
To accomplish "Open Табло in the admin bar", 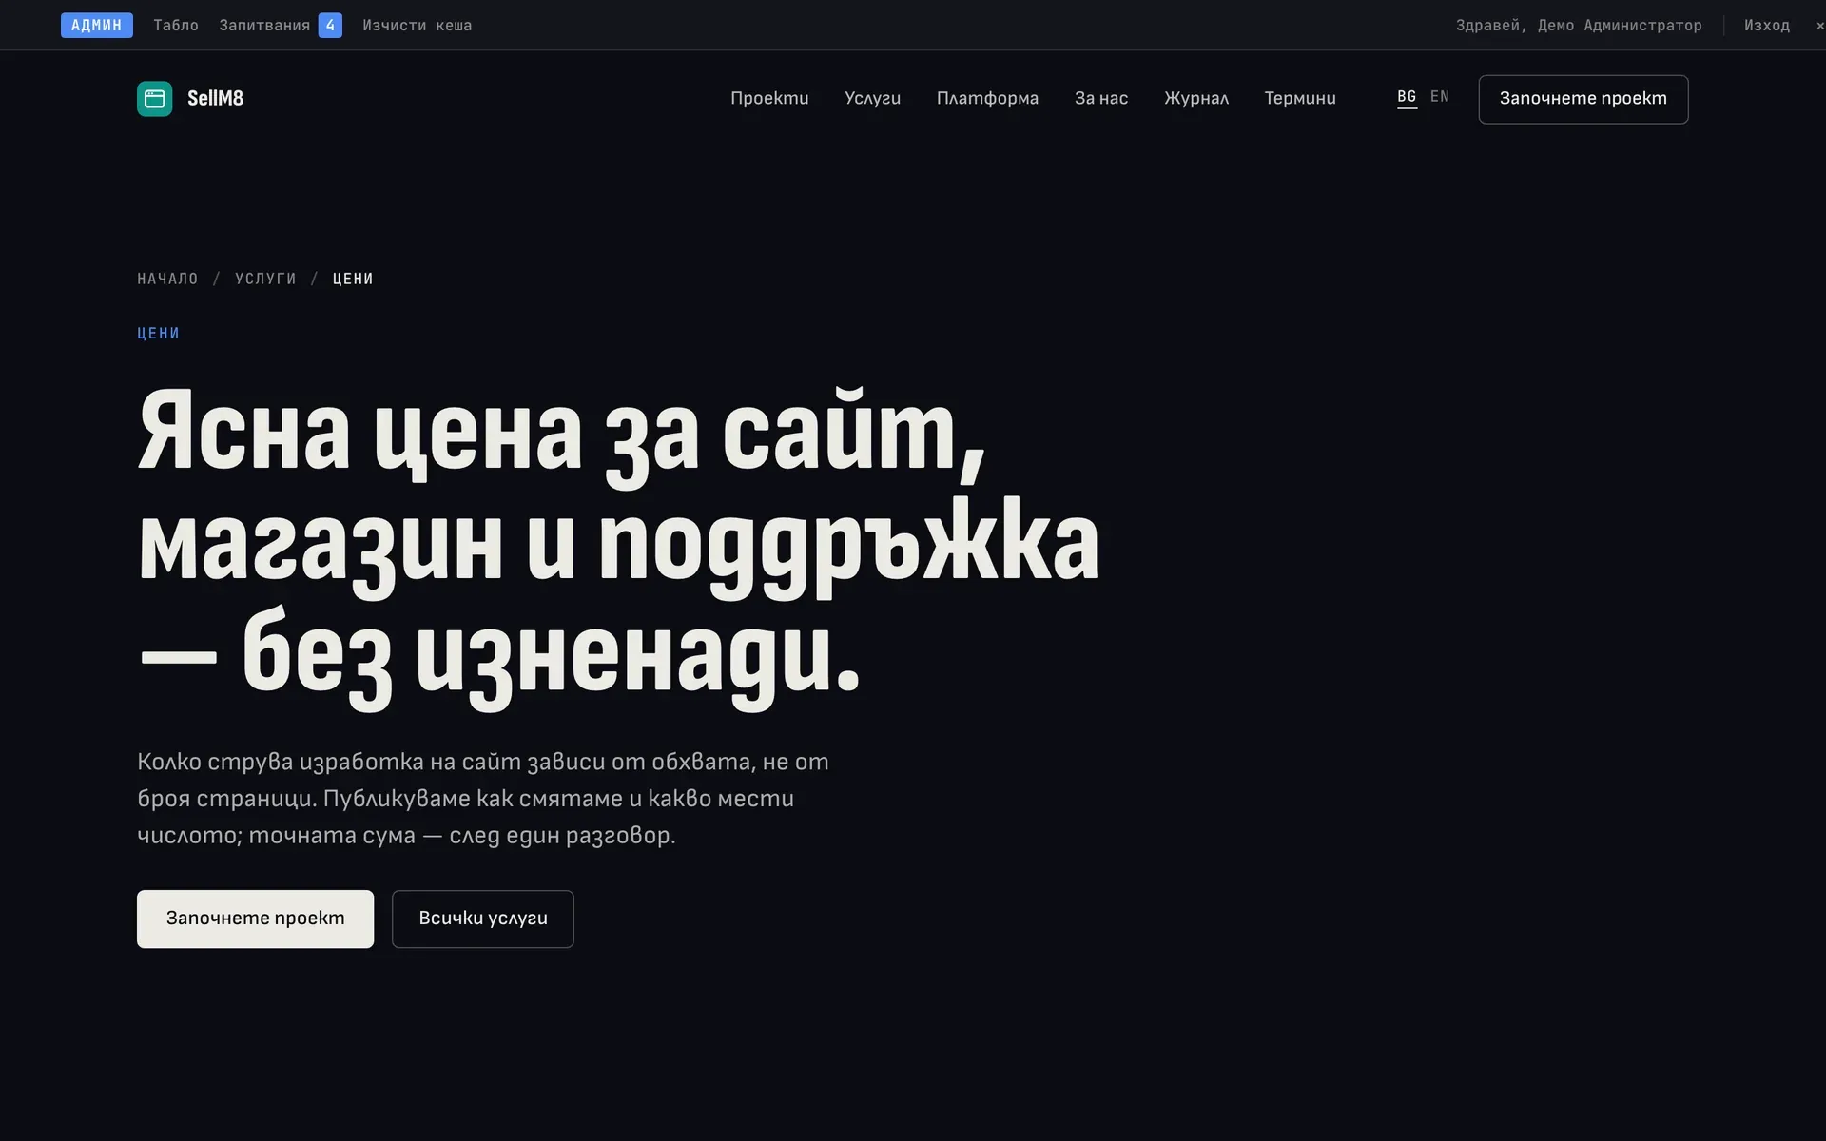I will [x=176, y=26].
